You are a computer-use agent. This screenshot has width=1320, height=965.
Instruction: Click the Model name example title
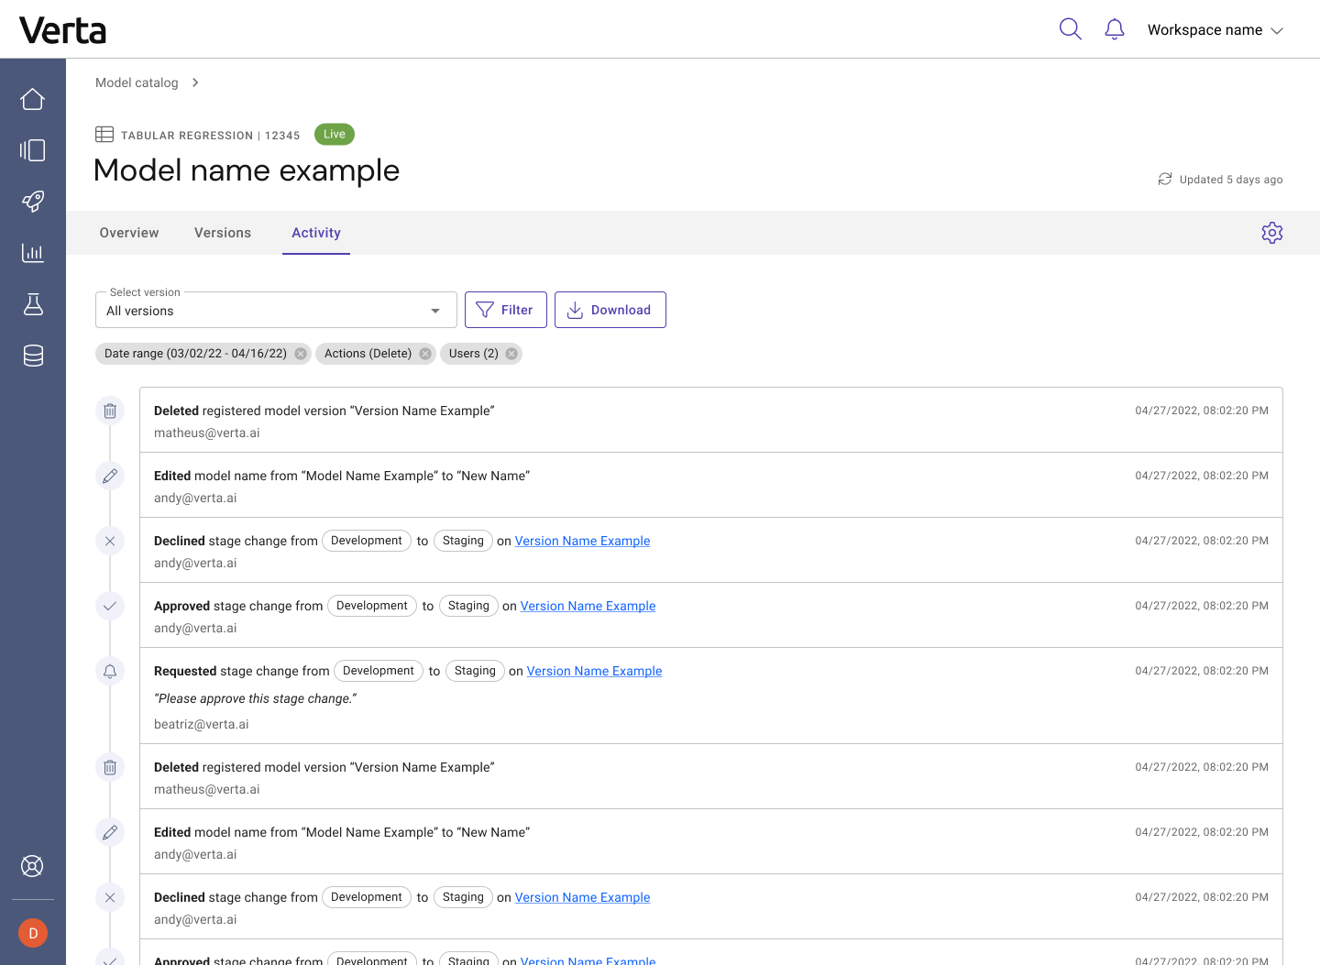point(247,170)
